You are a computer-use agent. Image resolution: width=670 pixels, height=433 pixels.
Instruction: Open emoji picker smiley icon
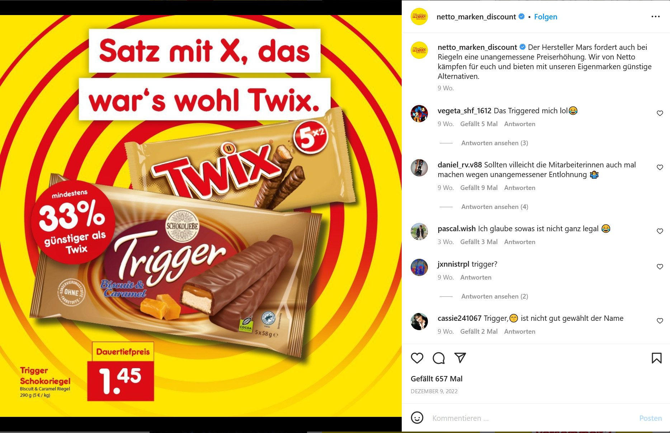click(417, 418)
